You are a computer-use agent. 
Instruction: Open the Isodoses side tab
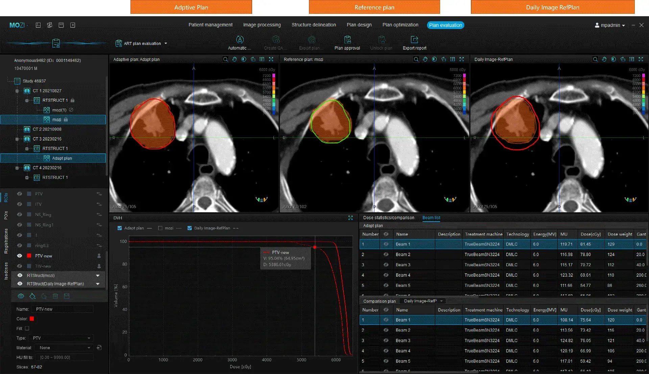[6, 271]
